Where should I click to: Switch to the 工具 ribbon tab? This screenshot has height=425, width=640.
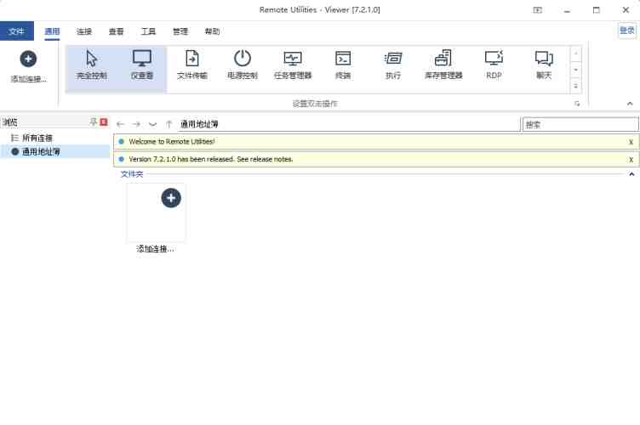pos(148,31)
